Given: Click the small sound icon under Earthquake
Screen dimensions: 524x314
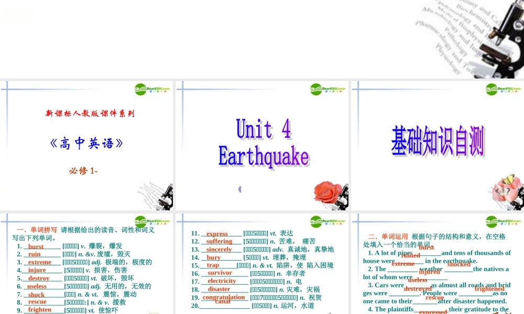Looking at the screenshot, I should 239,189.
